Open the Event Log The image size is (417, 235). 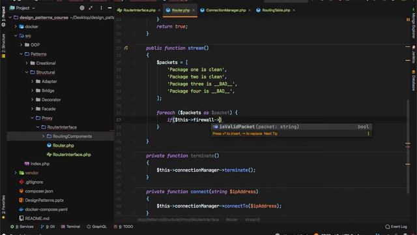[396, 227]
